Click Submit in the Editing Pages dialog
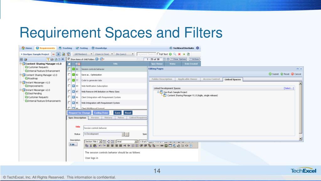 tap(274, 74)
